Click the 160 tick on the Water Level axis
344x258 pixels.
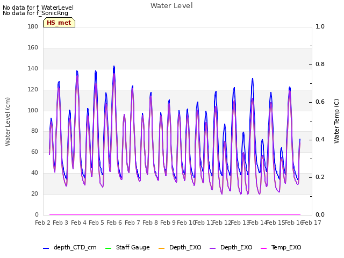(33, 47)
